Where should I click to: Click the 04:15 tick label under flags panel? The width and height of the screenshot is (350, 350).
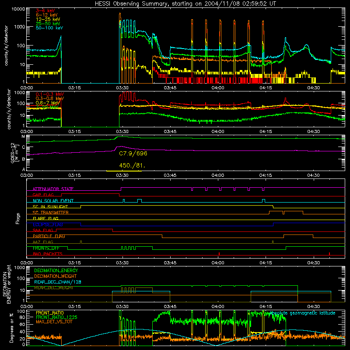point(266,263)
